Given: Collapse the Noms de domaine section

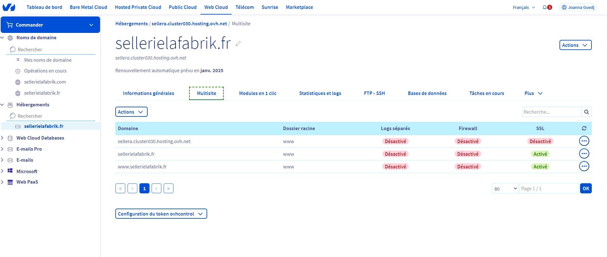Looking at the screenshot, I should (x=3, y=38).
